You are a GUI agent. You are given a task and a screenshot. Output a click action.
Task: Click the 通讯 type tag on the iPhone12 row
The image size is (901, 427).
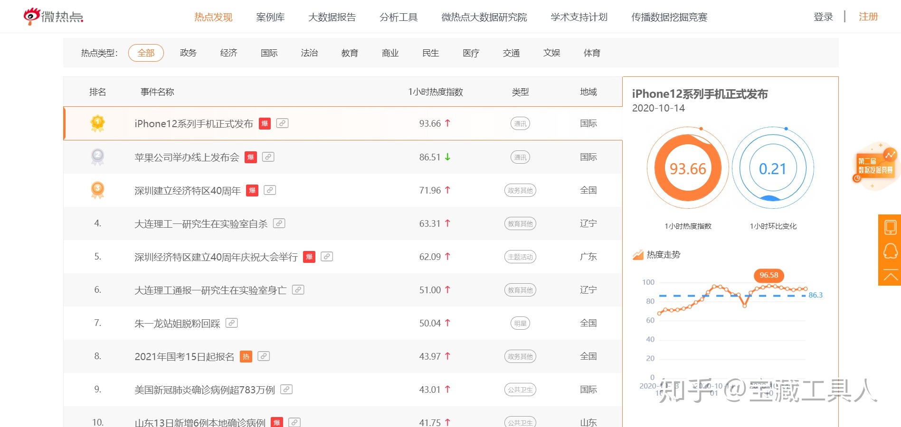point(520,124)
